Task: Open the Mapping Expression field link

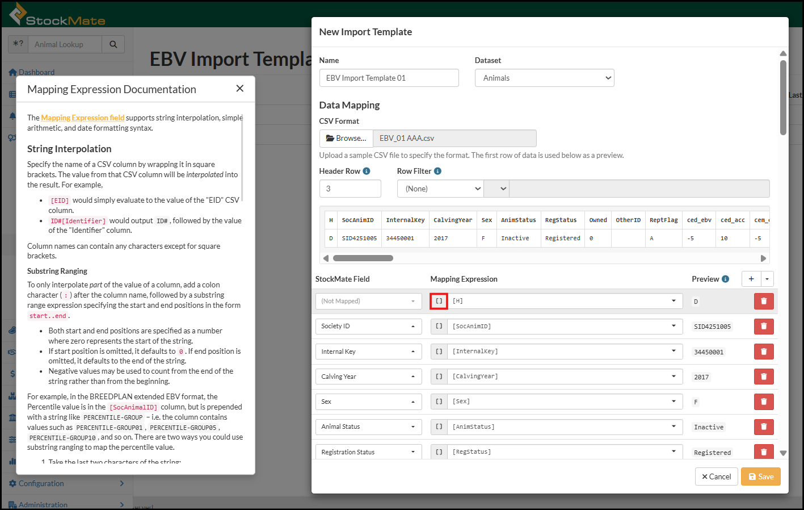Action: [82, 118]
